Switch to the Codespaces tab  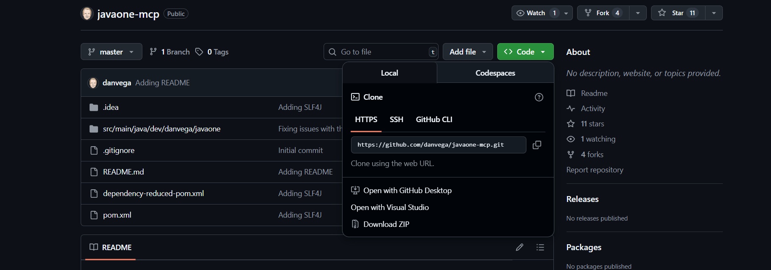click(x=495, y=73)
